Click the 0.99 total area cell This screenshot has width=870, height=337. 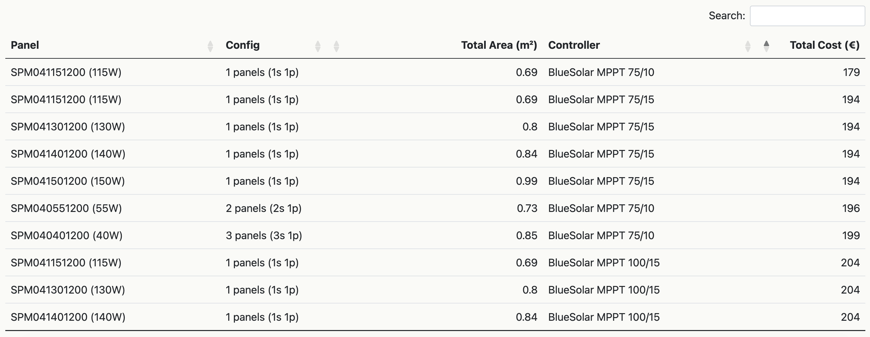point(526,181)
